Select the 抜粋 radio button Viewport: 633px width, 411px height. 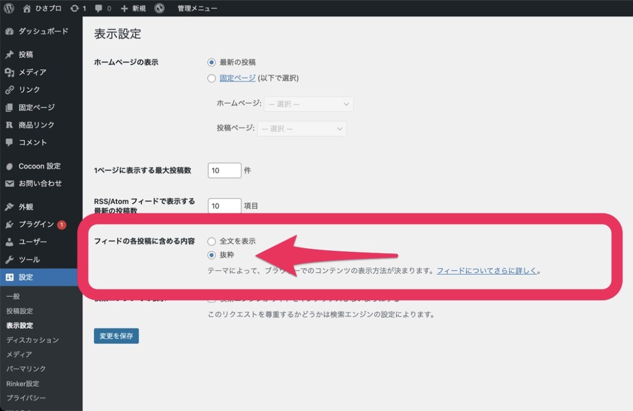(212, 255)
